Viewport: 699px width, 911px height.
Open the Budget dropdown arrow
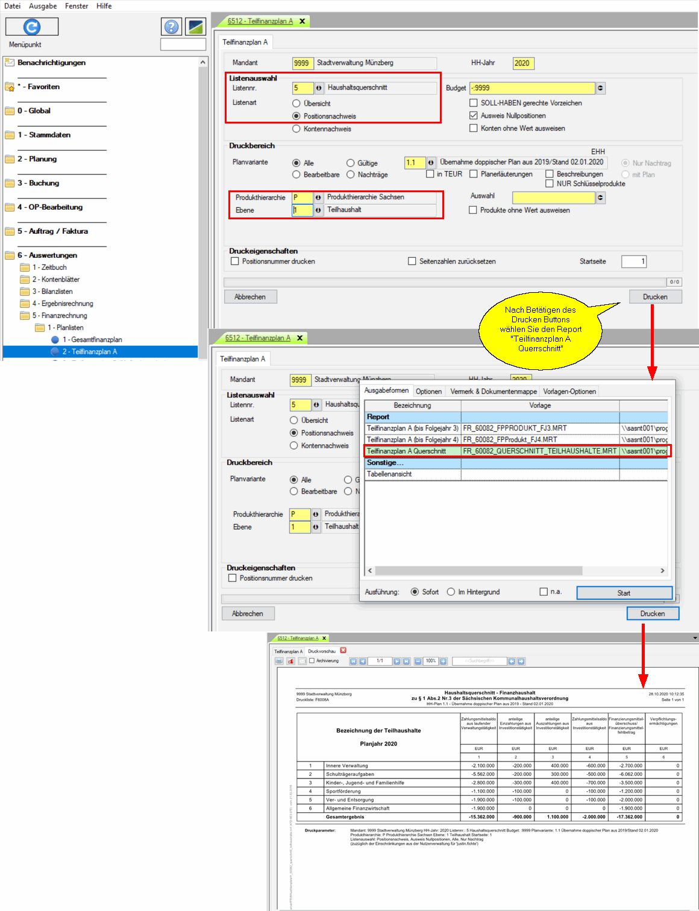point(600,88)
